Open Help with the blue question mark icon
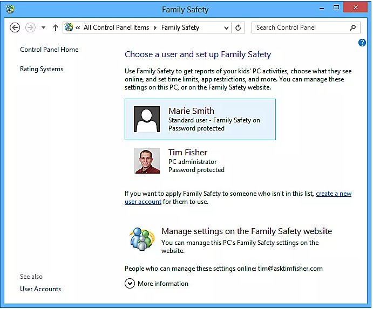The height and width of the screenshot is (309, 373). [x=362, y=43]
